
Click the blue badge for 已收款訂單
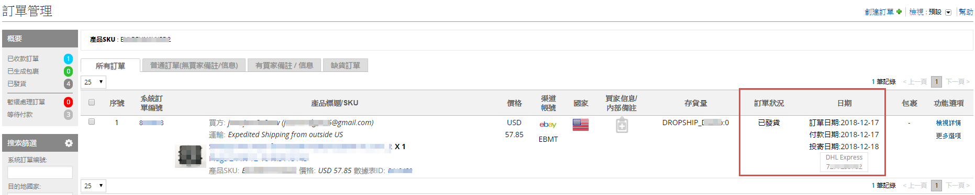(x=68, y=59)
